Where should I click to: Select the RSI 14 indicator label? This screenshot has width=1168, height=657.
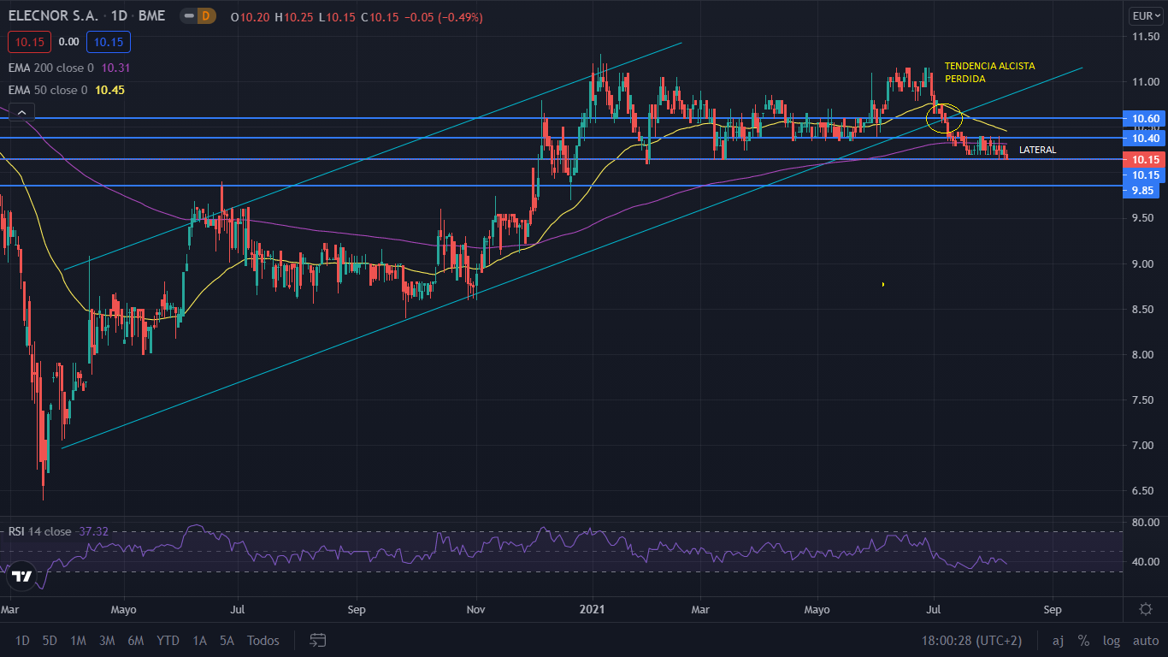coord(40,531)
